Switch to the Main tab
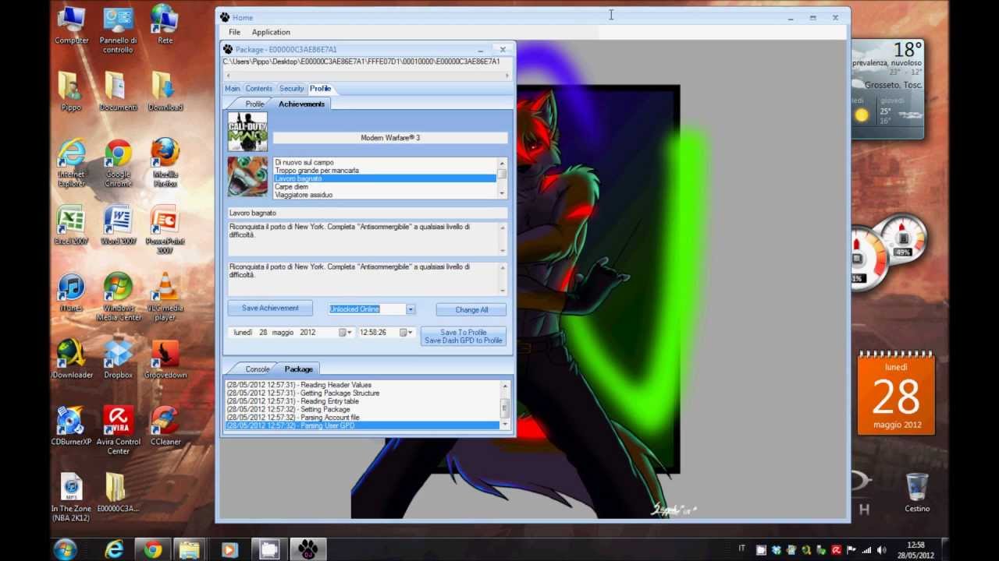 (233, 89)
